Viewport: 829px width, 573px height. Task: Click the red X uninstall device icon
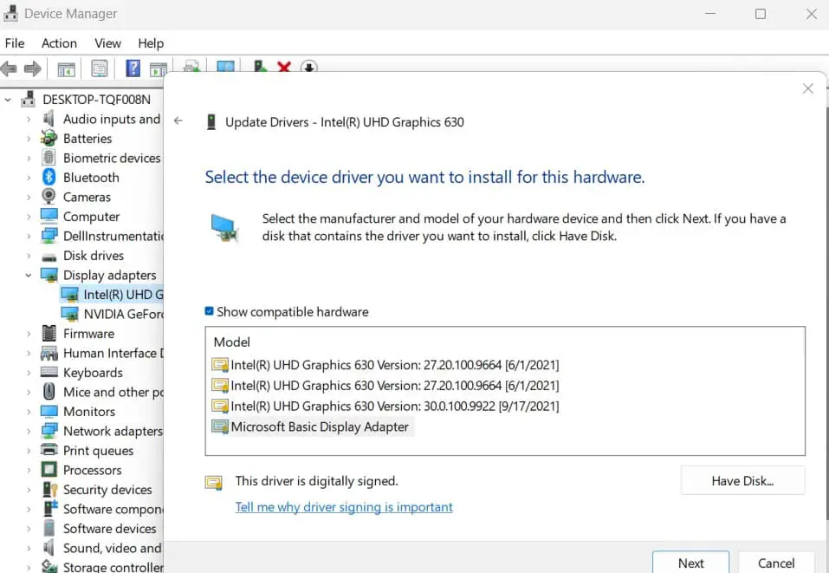click(283, 68)
